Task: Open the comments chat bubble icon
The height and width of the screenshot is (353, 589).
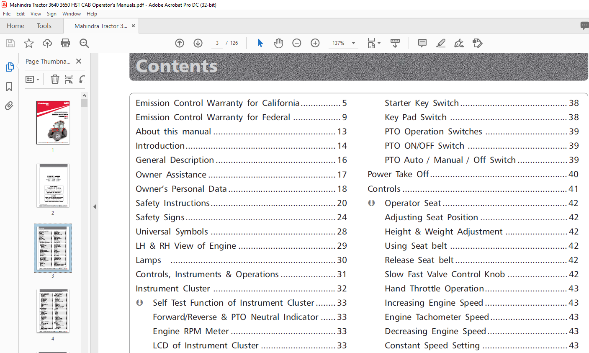Action: pyautogui.click(x=584, y=26)
